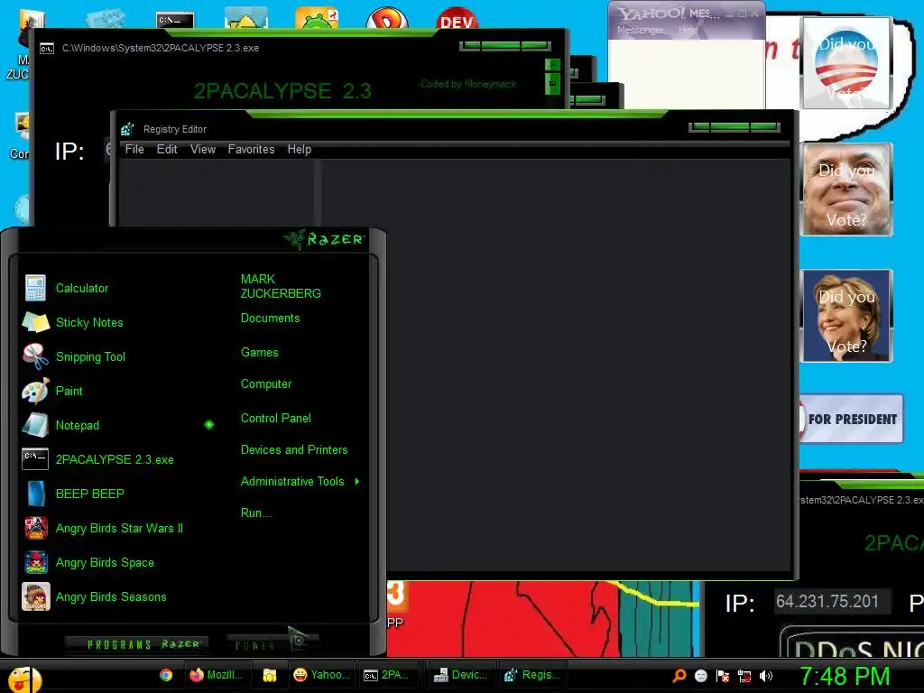
Task: Launch Sticky Notes from start menu
Action: pyautogui.click(x=73, y=322)
